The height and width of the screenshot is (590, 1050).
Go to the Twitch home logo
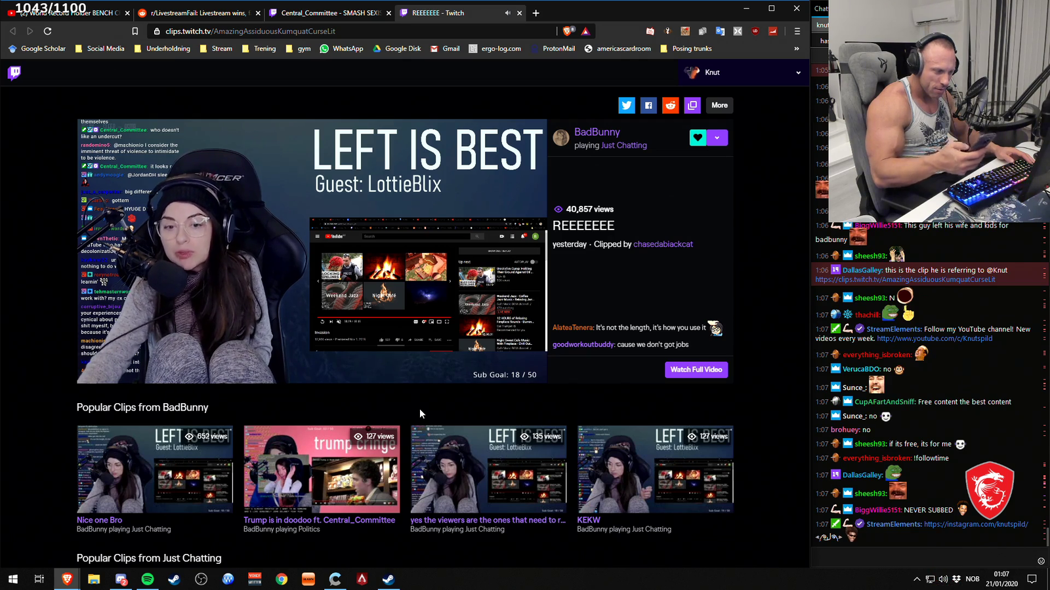14,73
